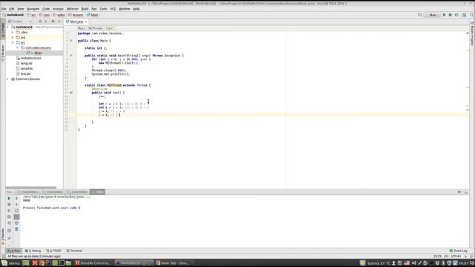Viewport: 475px width, 267px height.
Task: Pin the Run tab with the pin icon
Action: point(9,238)
